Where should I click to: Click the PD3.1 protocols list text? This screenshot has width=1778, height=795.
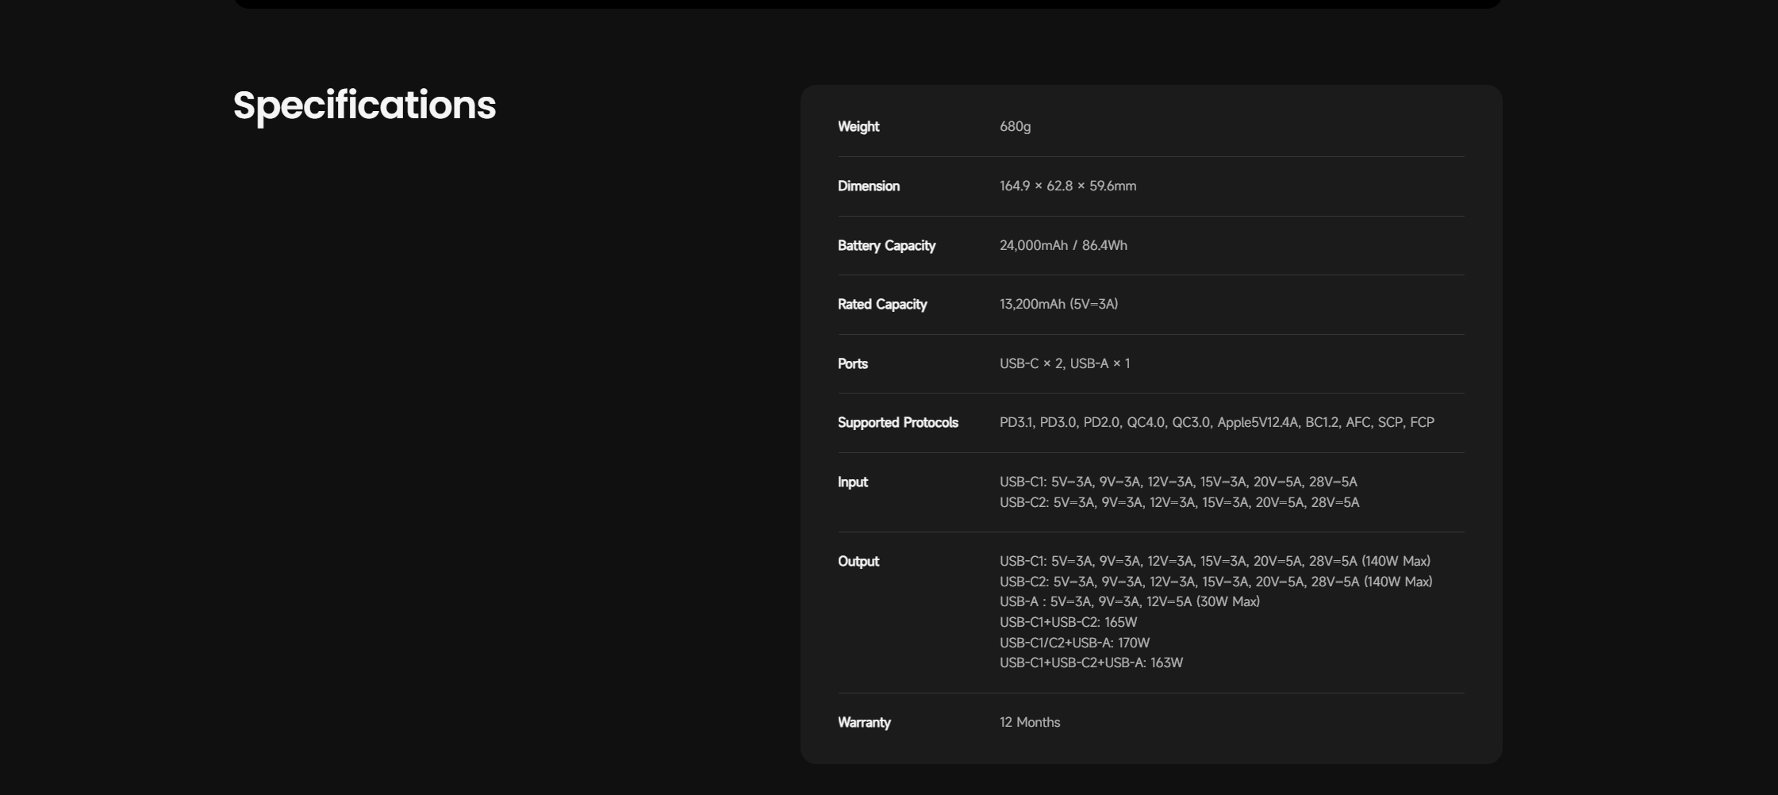coord(1216,423)
